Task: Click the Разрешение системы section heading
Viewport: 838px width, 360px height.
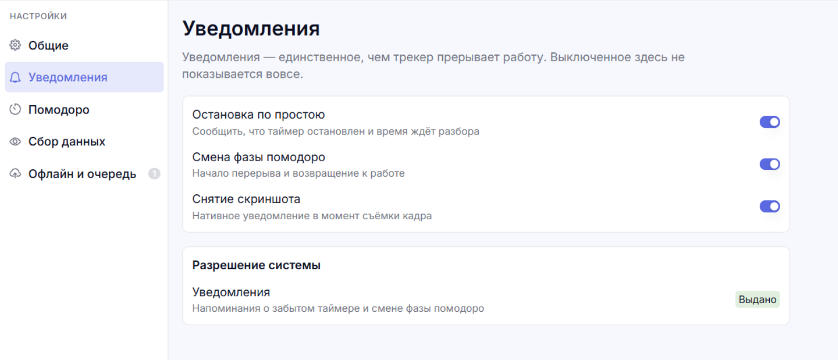Action: [x=257, y=265]
